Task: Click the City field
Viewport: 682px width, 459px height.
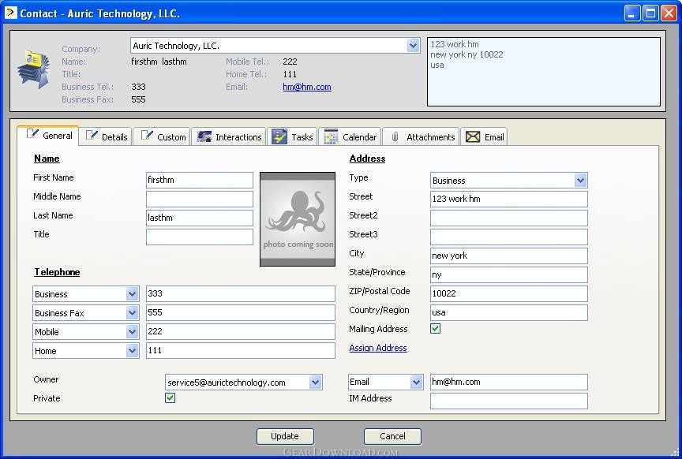Action: 509,256
